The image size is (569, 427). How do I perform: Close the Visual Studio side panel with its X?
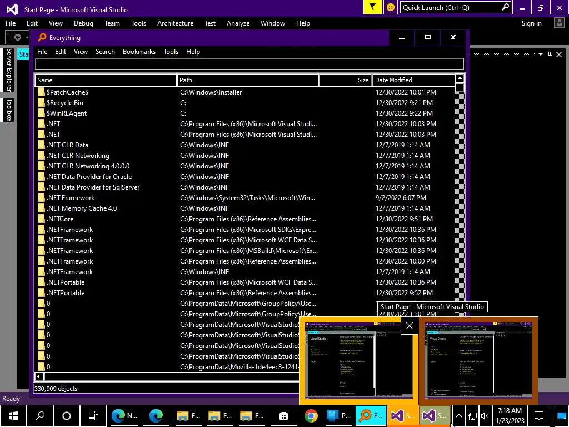(559, 54)
